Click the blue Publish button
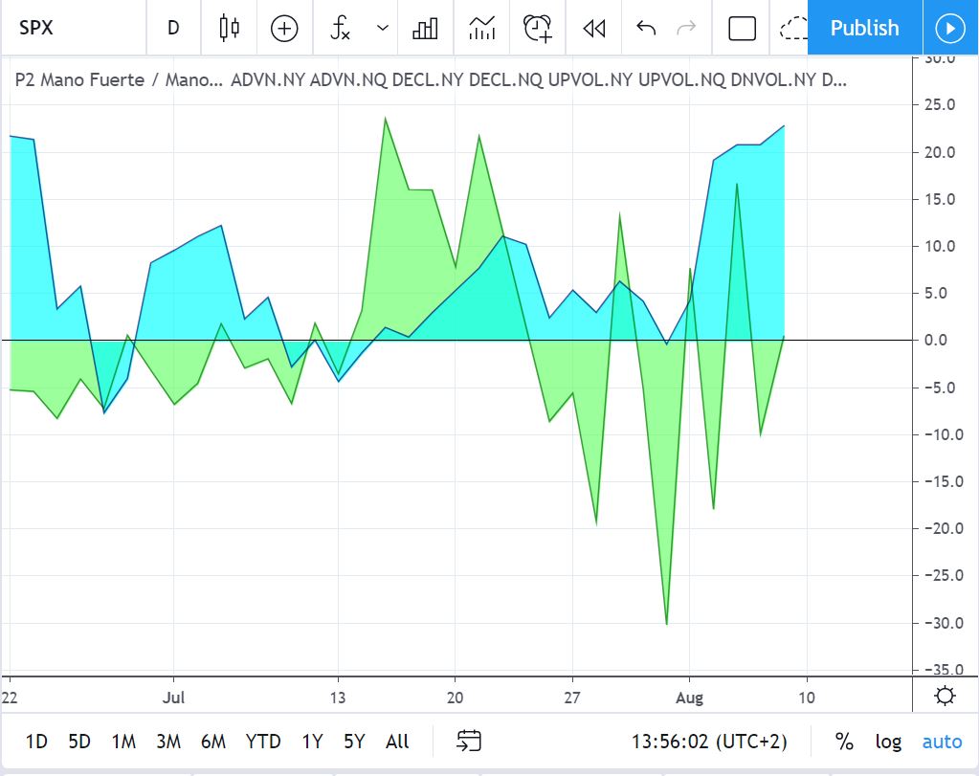Screen dimensions: 979x776 (864, 28)
